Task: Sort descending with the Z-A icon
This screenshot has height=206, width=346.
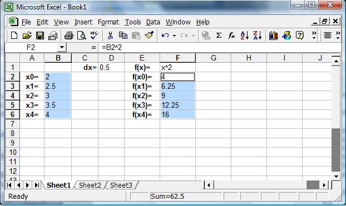Action: tap(258, 35)
